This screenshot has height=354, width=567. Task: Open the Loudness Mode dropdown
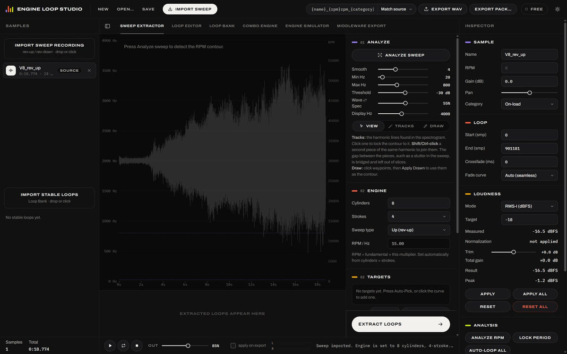pyautogui.click(x=529, y=206)
